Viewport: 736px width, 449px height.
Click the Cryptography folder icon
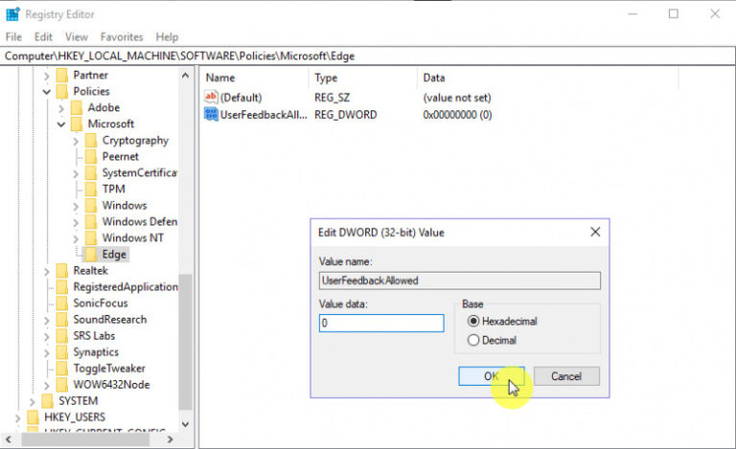(x=91, y=141)
